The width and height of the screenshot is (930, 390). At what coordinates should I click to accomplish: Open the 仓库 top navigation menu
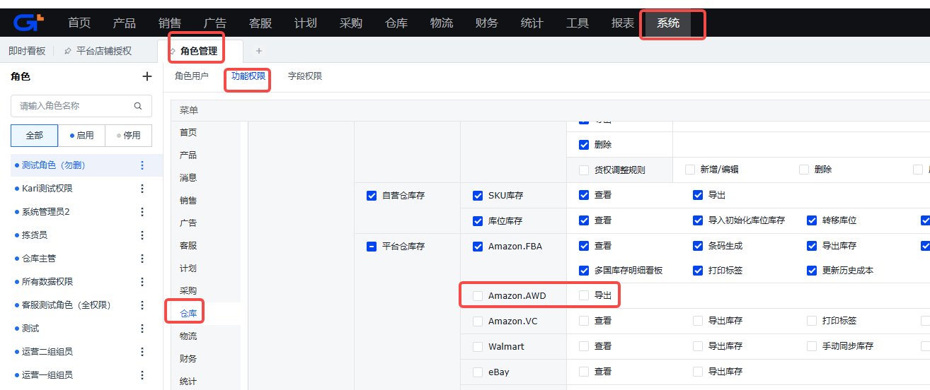pyautogui.click(x=396, y=23)
